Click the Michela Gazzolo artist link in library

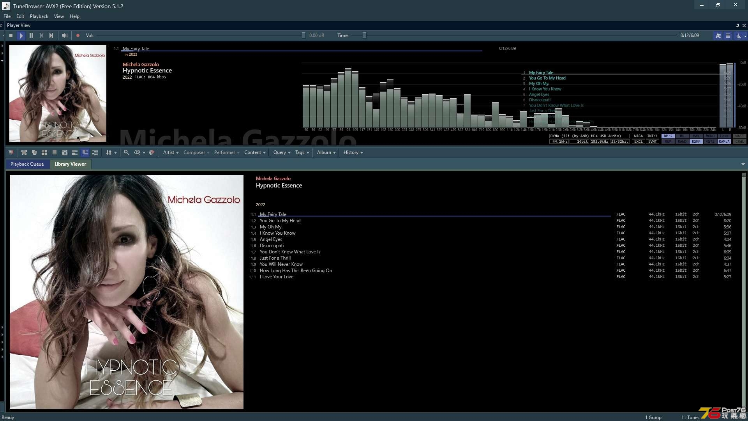(x=273, y=179)
